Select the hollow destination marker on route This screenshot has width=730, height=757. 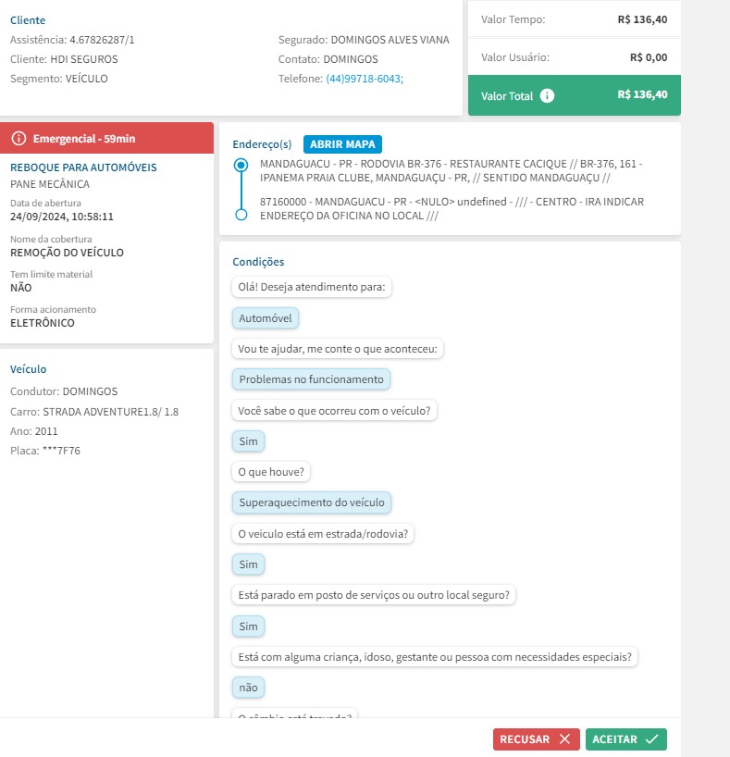pos(241,215)
